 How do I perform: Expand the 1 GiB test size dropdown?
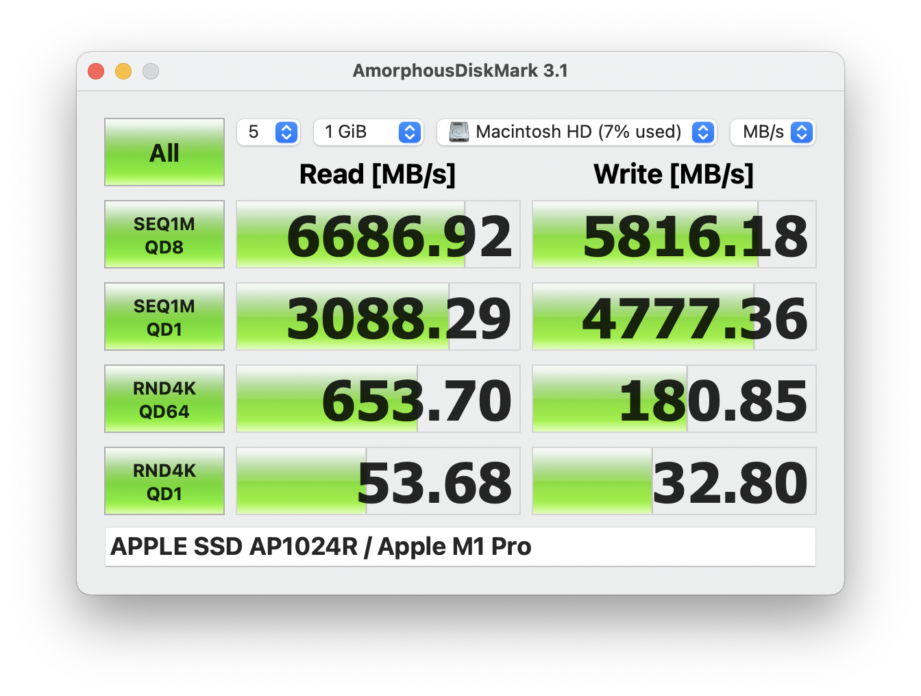click(369, 132)
